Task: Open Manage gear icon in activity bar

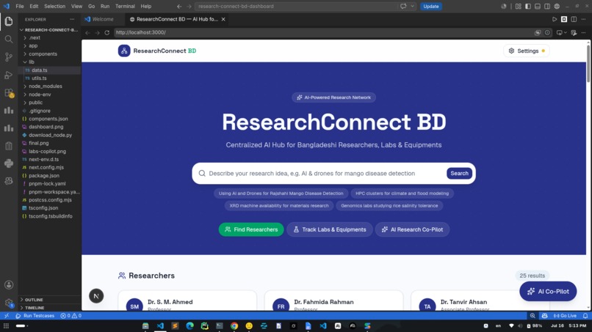Action: 9,303
